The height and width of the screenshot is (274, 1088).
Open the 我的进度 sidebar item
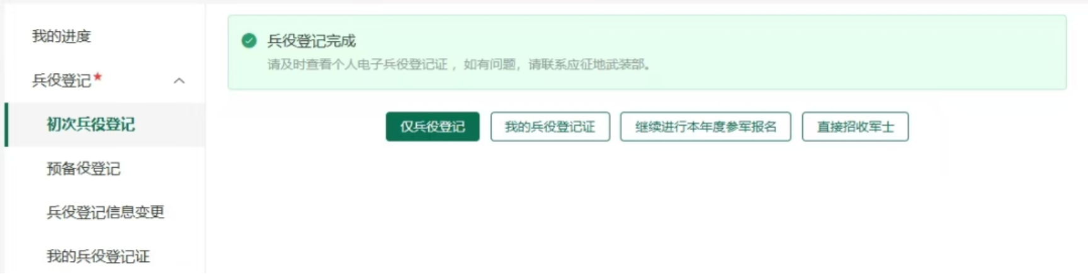pos(62,36)
